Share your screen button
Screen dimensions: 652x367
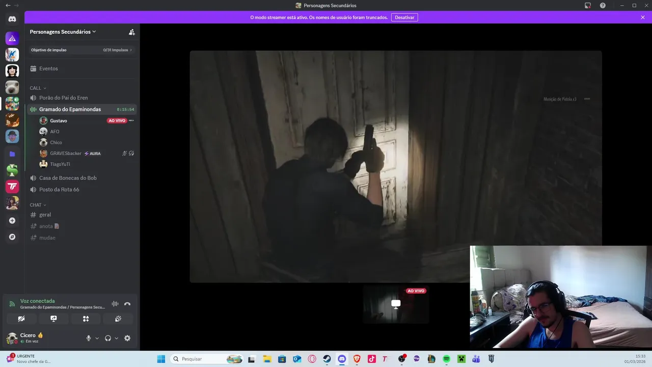[x=53, y=319]
